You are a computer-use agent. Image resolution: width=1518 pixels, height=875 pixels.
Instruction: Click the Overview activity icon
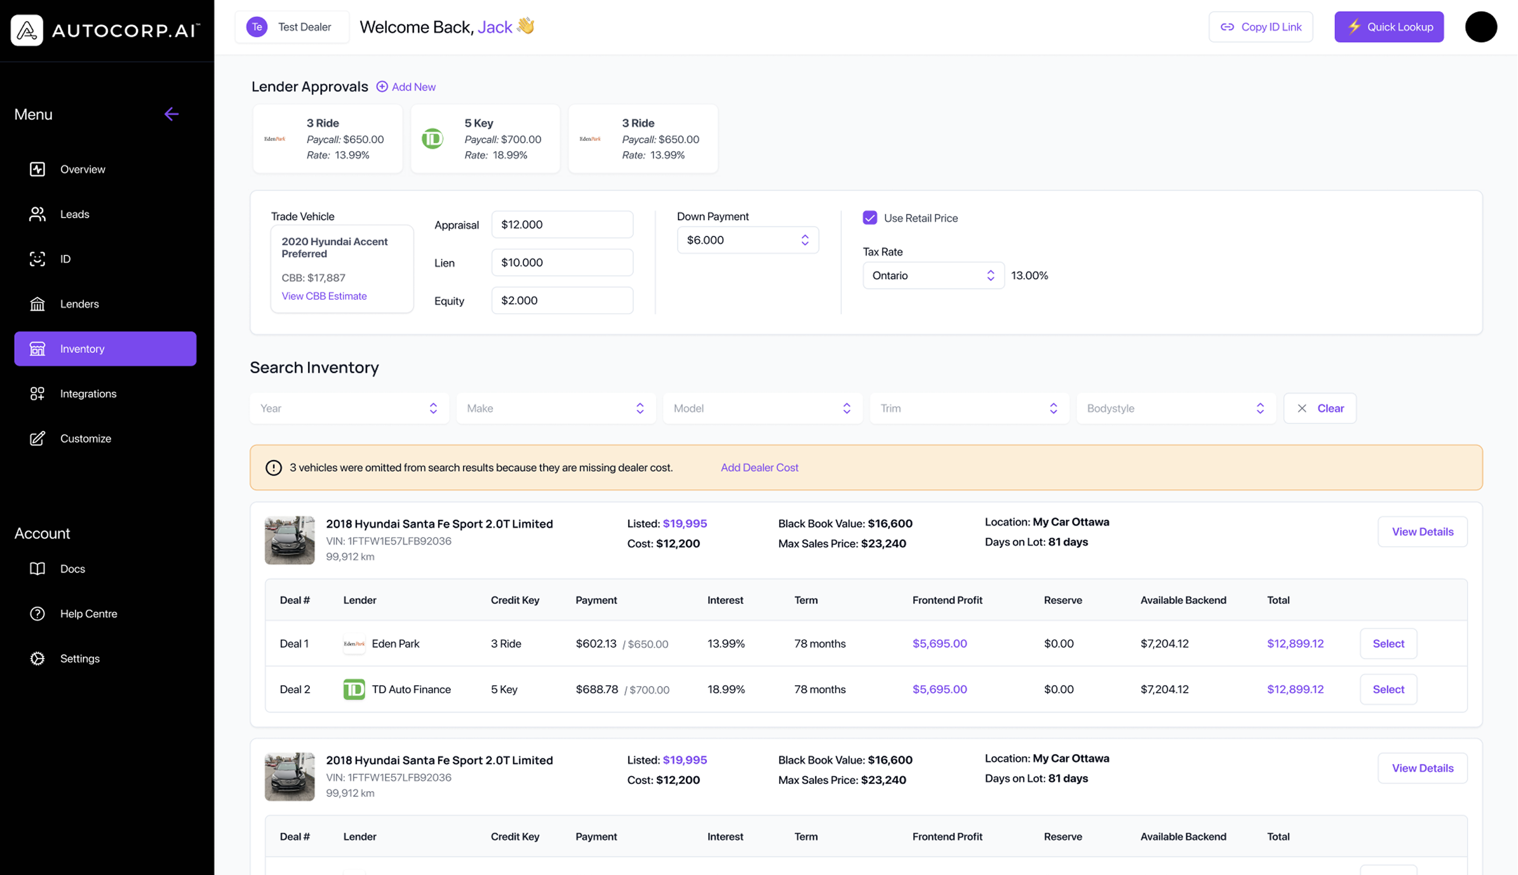pos(37,170)
